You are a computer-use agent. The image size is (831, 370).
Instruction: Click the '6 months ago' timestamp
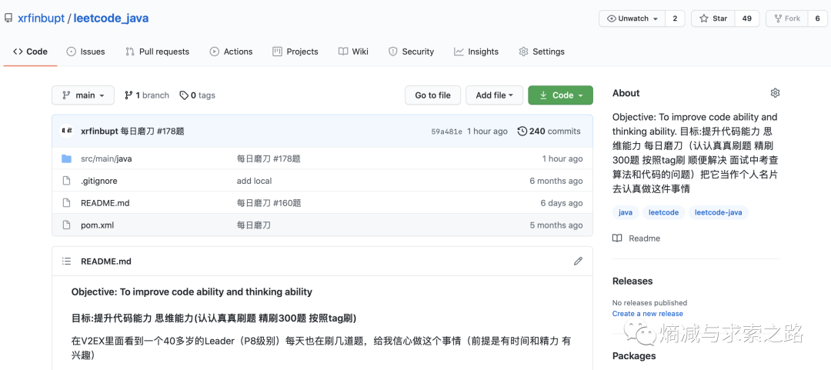(556, 181)
